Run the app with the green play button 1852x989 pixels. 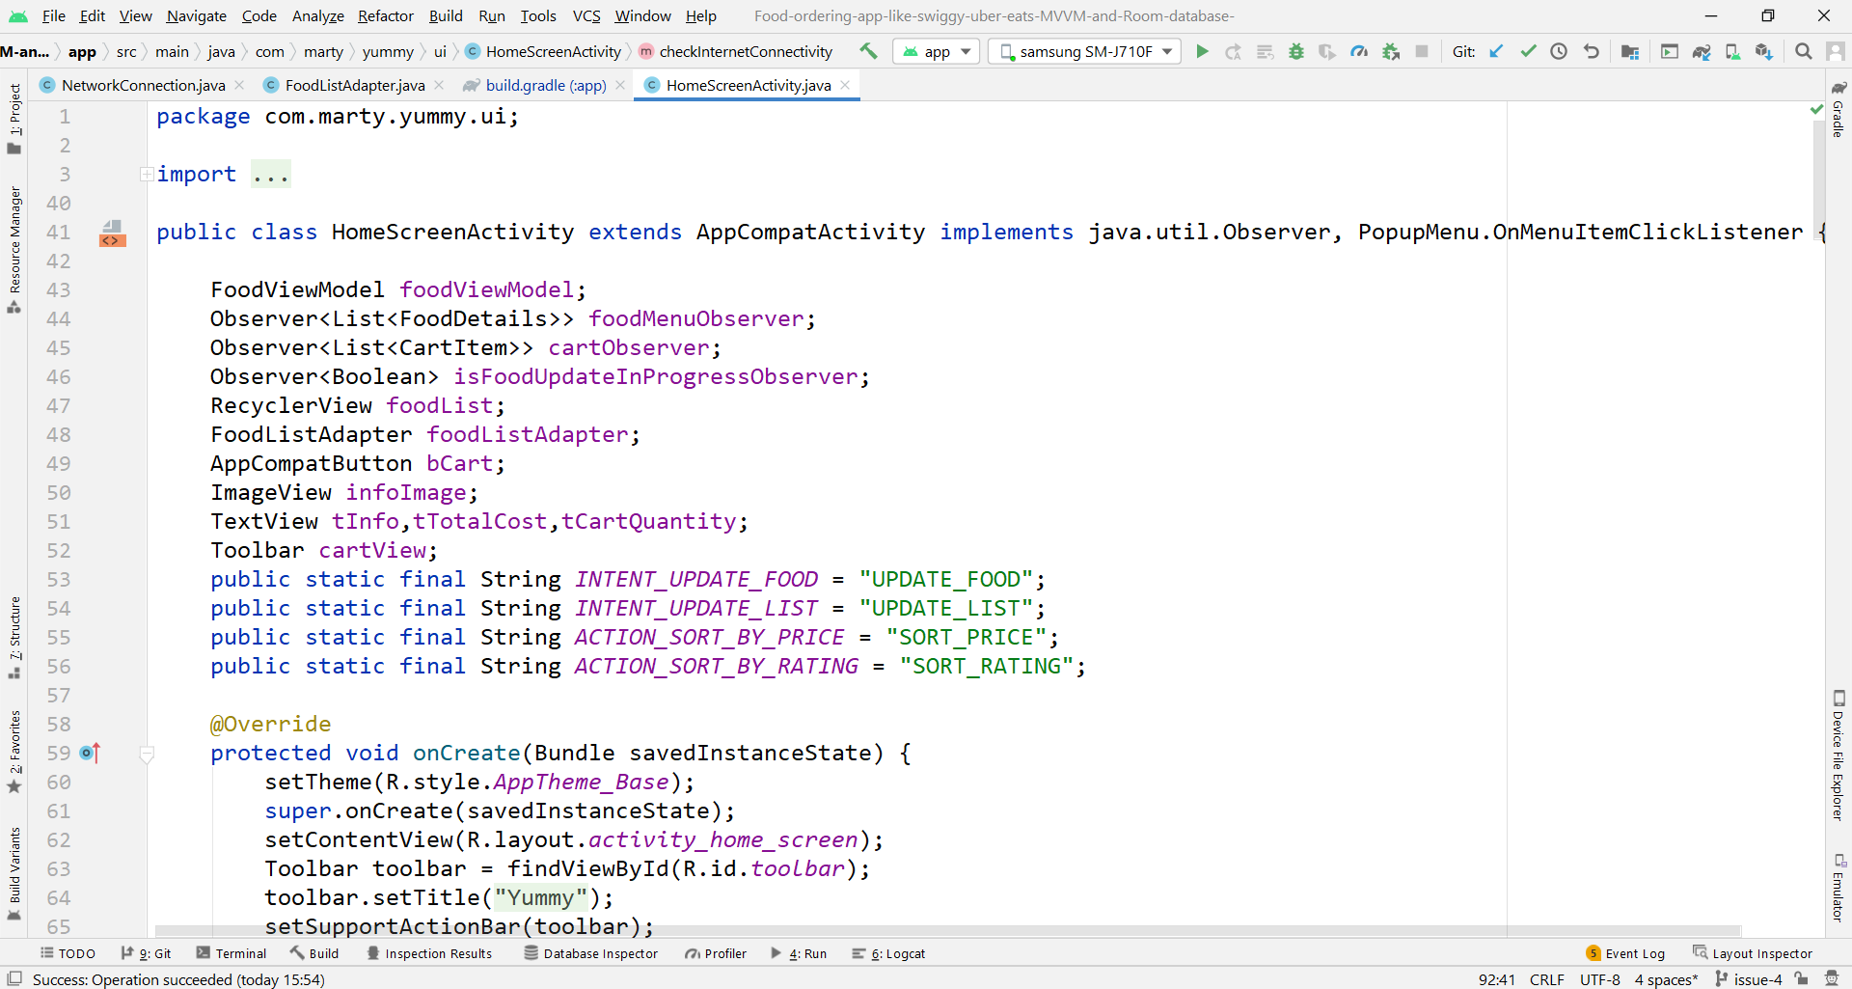tap(1202, 51)
